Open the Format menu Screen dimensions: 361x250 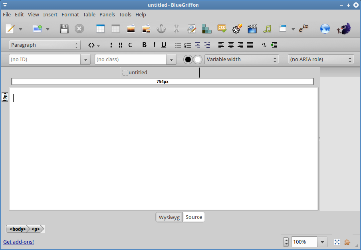coord(70,15)
